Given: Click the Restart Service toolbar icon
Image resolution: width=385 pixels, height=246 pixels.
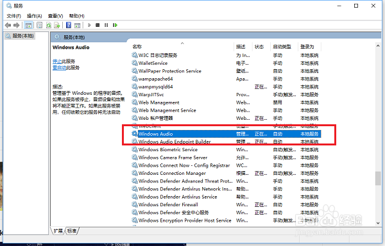Looking at the screenshot, I should 115,25.
